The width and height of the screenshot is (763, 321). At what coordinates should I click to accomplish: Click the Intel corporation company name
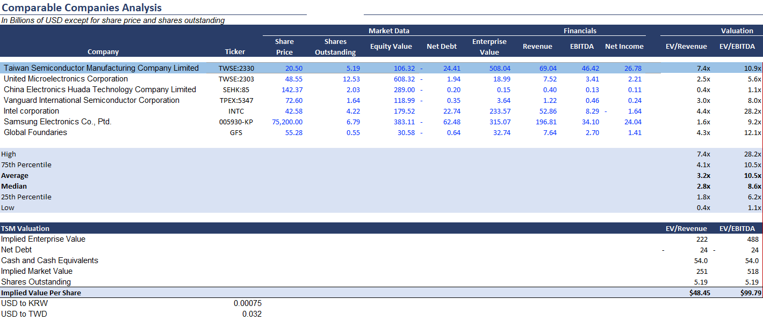click(31, 111)
